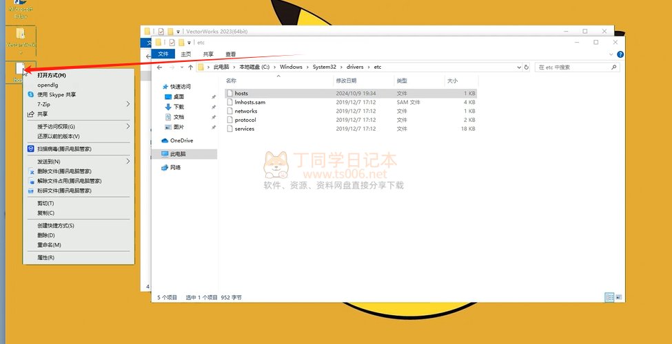672x344 pixels.
Task: Choose 使用 Skype 共享
Action: click(79, 95)
